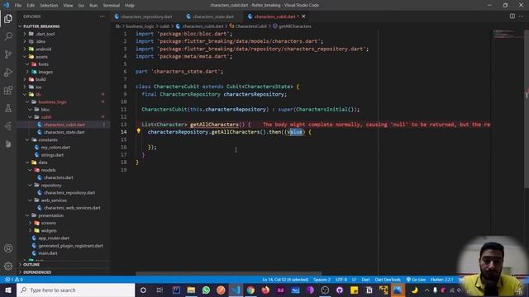529x297 pixels.
Task: Open the Explorer view in activity bar
Action: point(8,18)
